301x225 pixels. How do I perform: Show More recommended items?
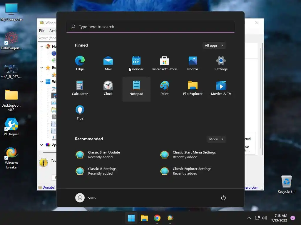216,139
